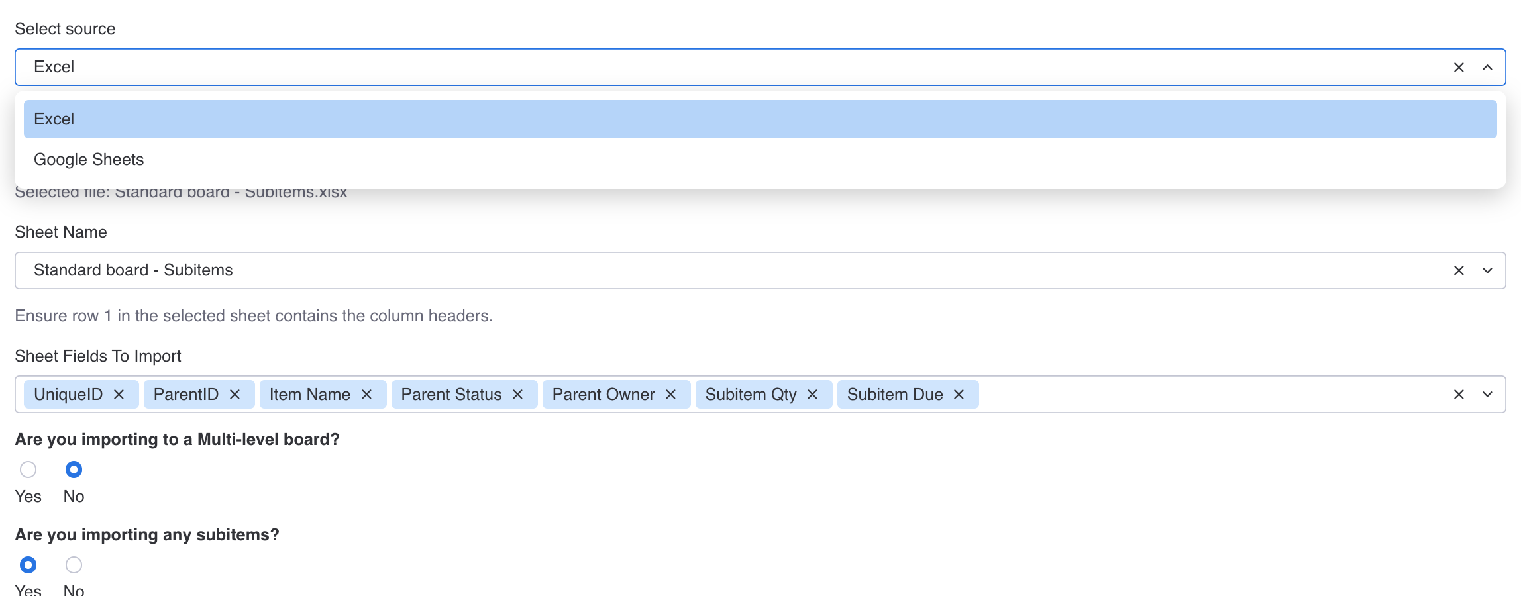The image size is (1521, 596).
Task: Select No for importing subitems
Action: point(74,565)
